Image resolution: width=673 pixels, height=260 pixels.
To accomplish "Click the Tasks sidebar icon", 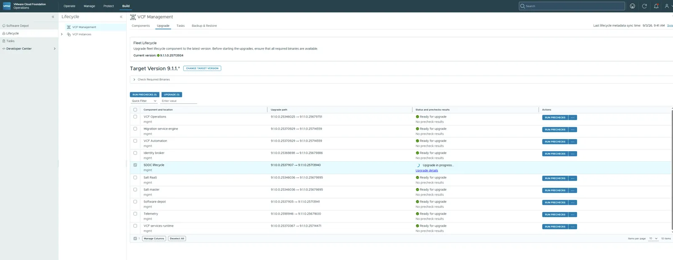I will (4, 41).
